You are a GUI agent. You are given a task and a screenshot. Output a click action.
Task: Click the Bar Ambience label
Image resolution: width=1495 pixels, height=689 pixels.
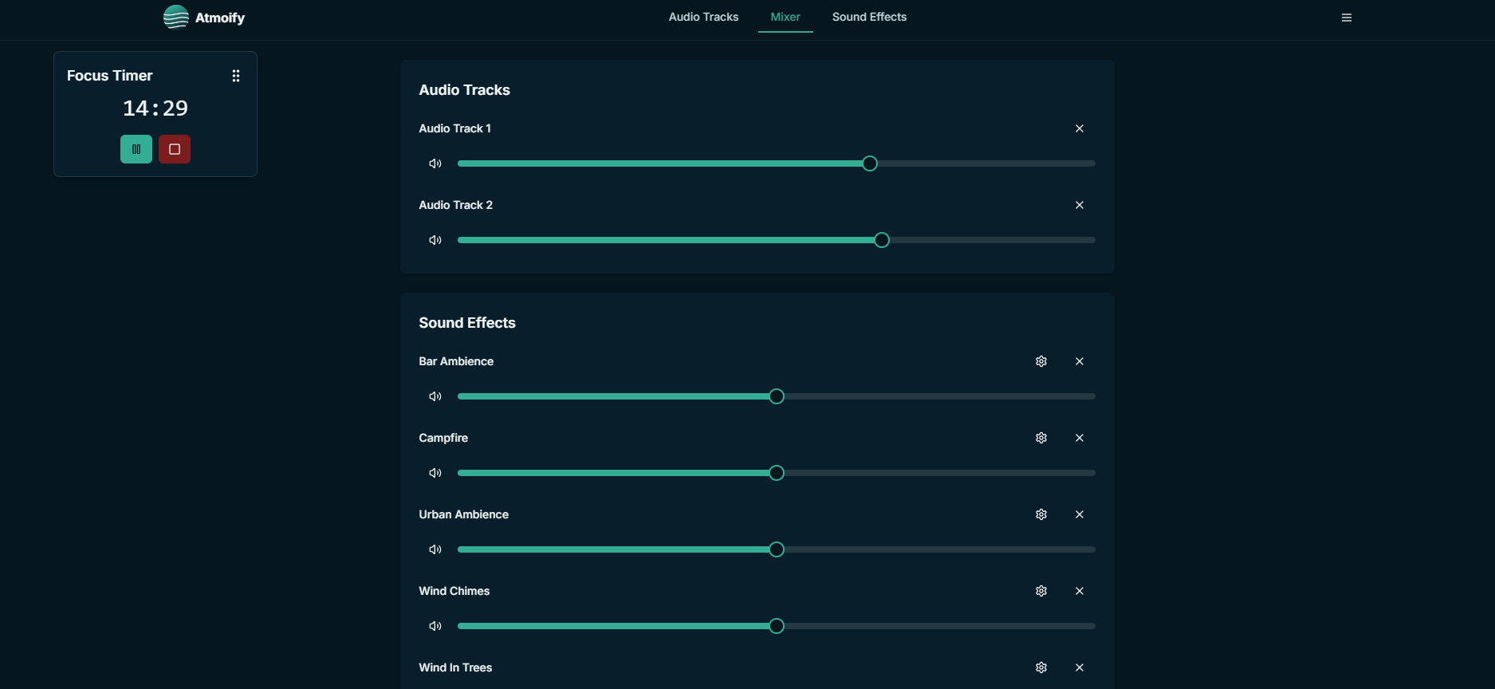456,361
